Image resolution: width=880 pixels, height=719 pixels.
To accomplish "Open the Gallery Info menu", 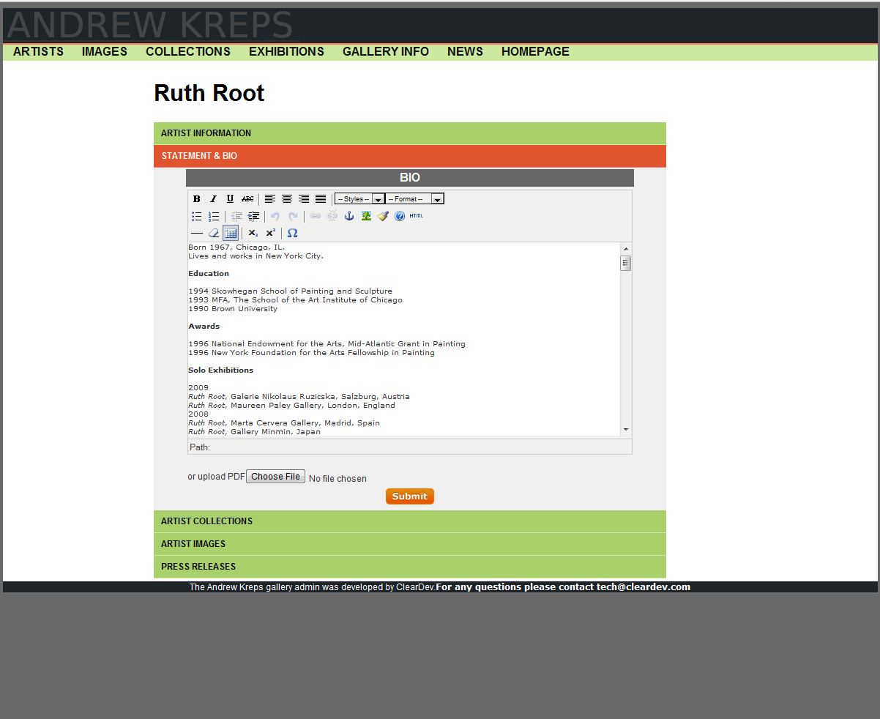I will click(385, 51).
